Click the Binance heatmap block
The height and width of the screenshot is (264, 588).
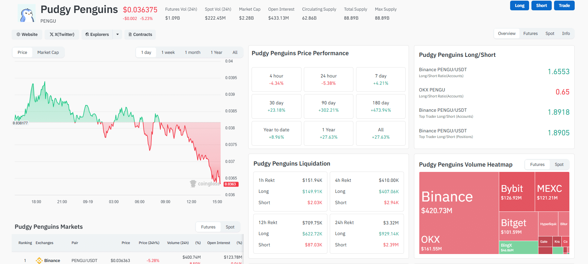[459, 201]
